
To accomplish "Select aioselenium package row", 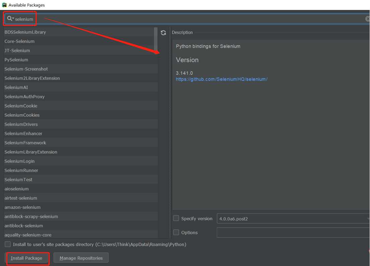I will click(81, 189).
